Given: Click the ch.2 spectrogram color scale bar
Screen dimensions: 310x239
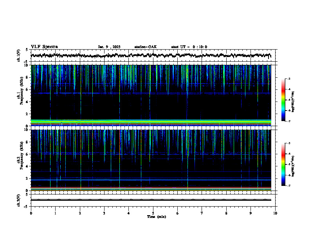Looking at the screenshot, I should 283,164.
